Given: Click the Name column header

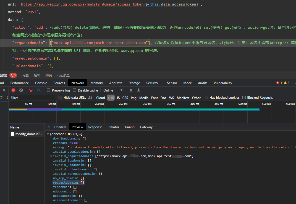Looking at the screenshot, I should pyautogui.click(x=27, y=127).
